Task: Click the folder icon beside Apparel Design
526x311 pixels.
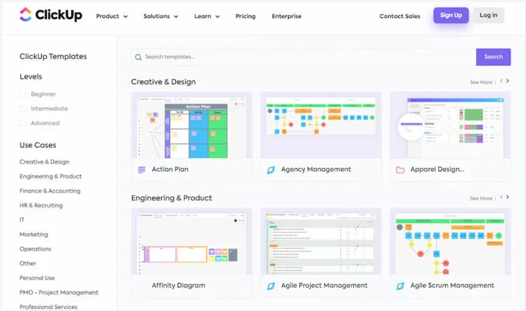Action: click(x=400, y=170)
